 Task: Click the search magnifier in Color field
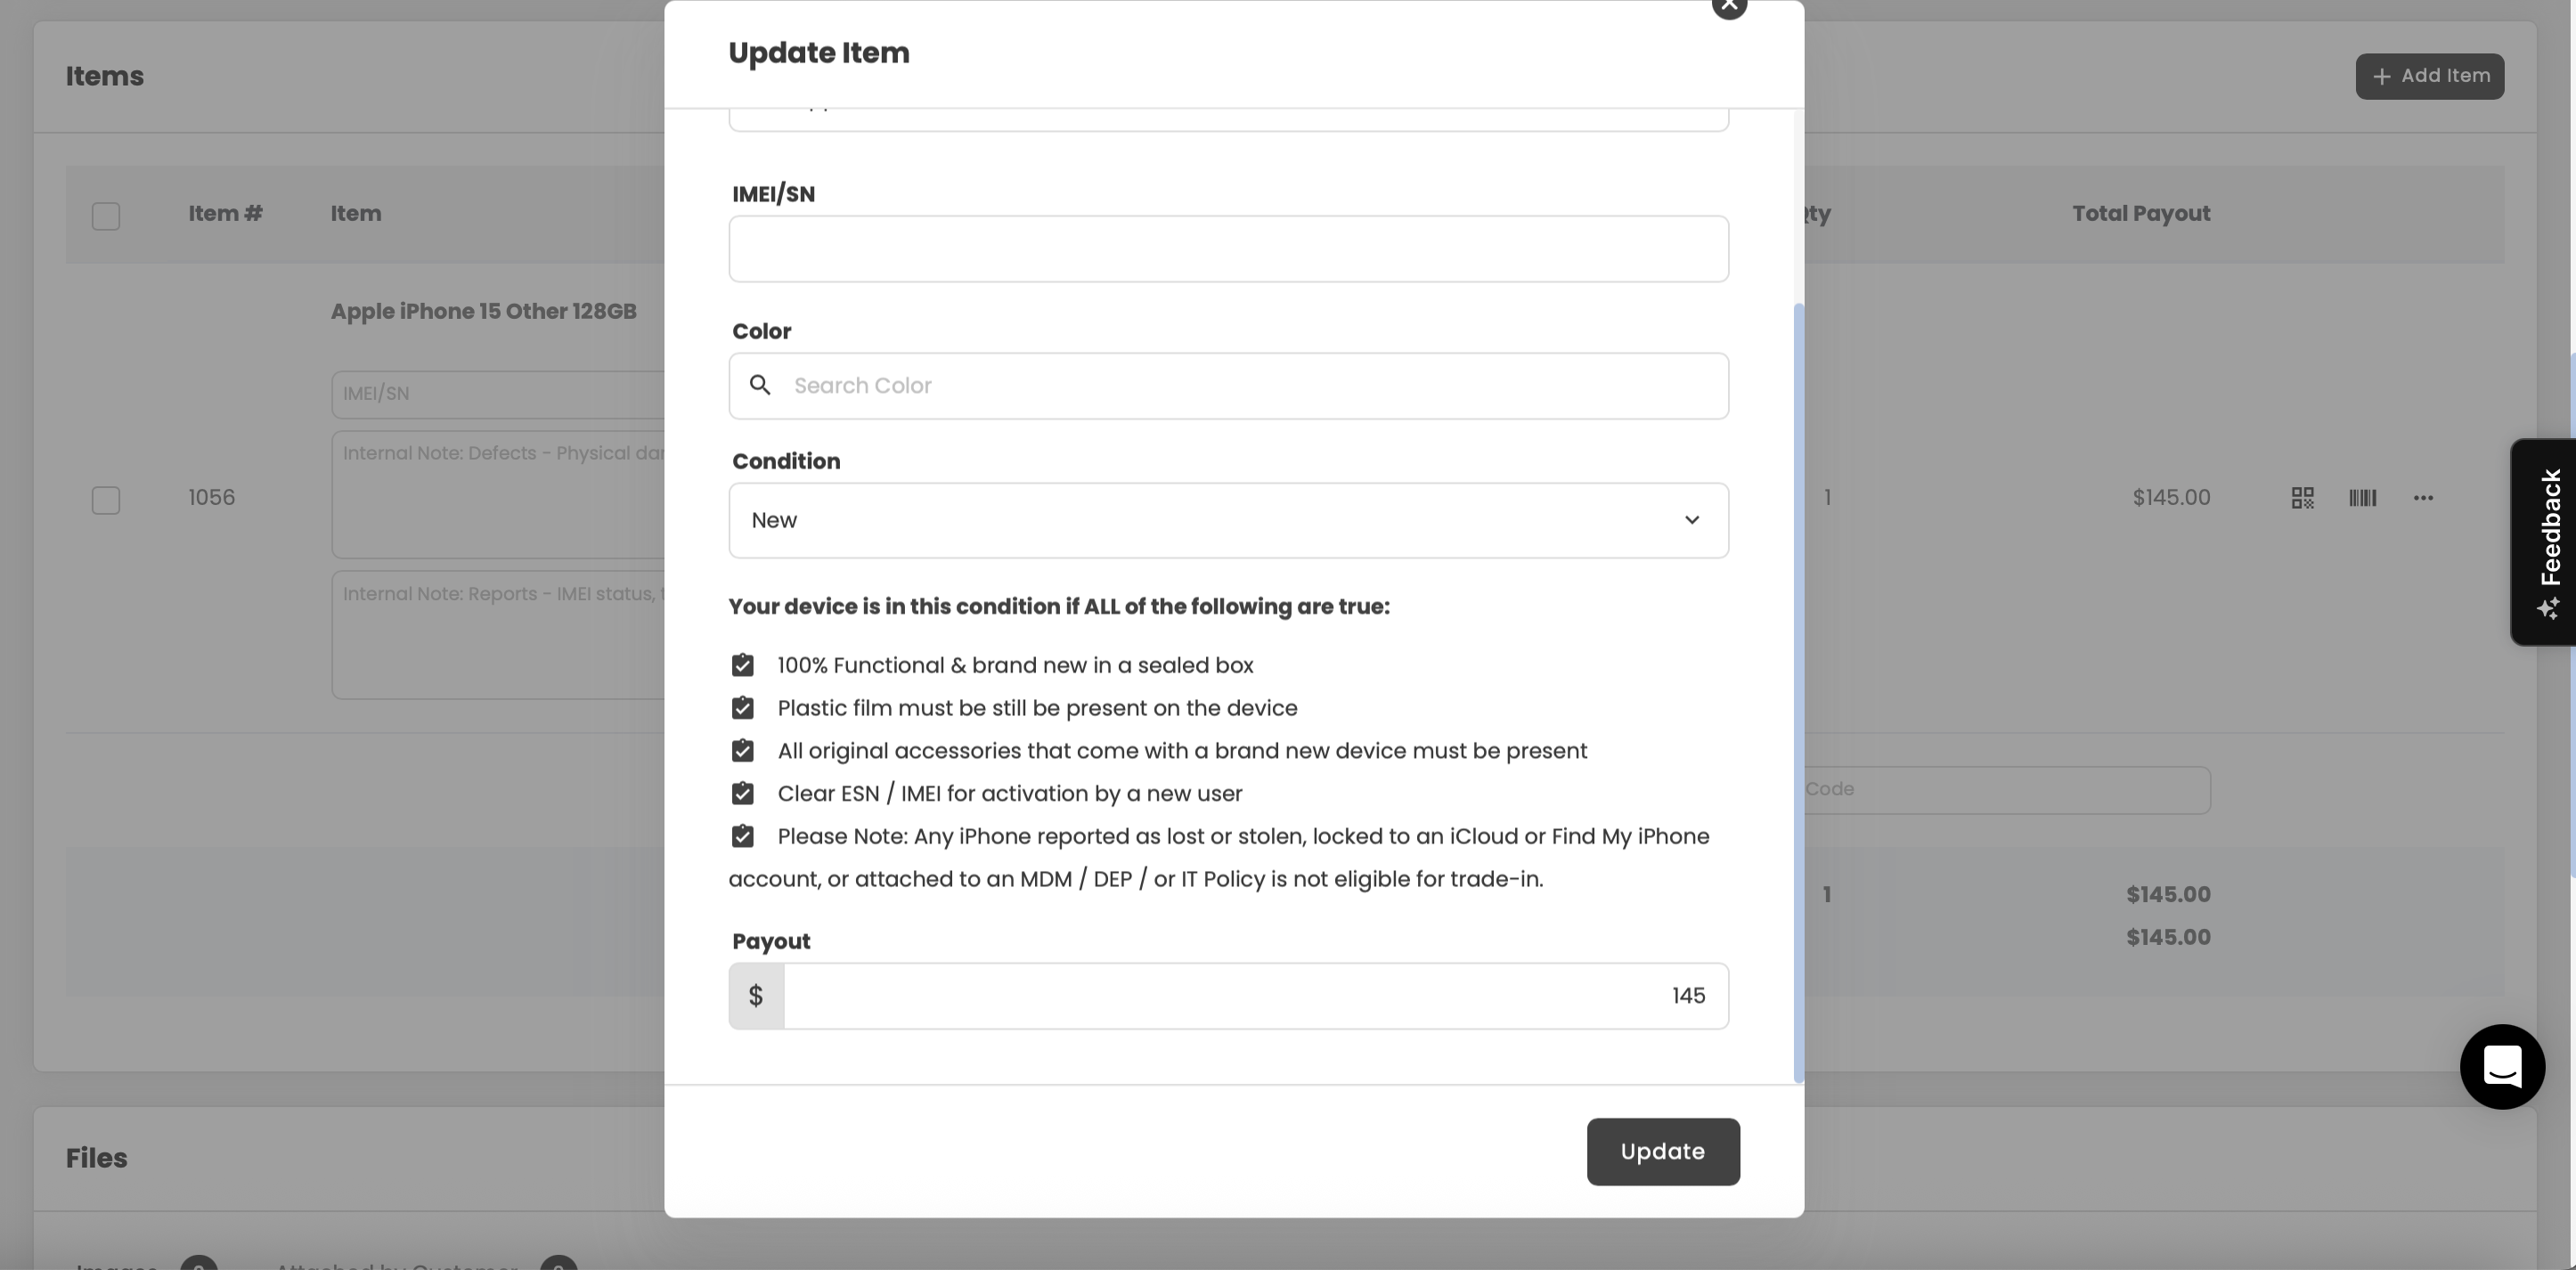click(760, 386)
